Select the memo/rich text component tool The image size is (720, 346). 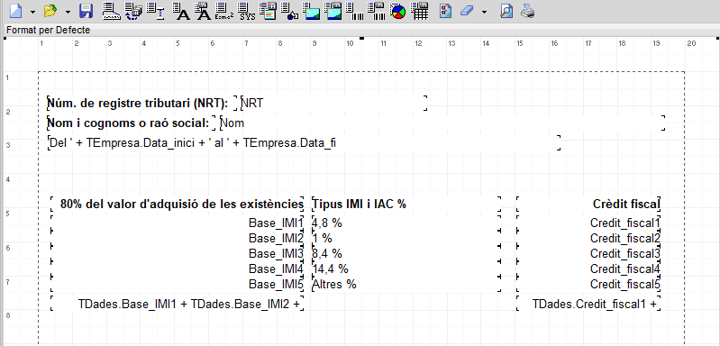coord(269,11)
